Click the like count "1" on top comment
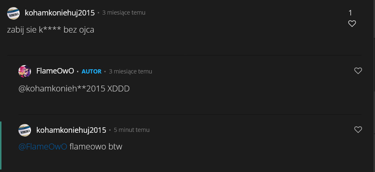The height and width of the screenshot is (172, 375). point(350,13)
